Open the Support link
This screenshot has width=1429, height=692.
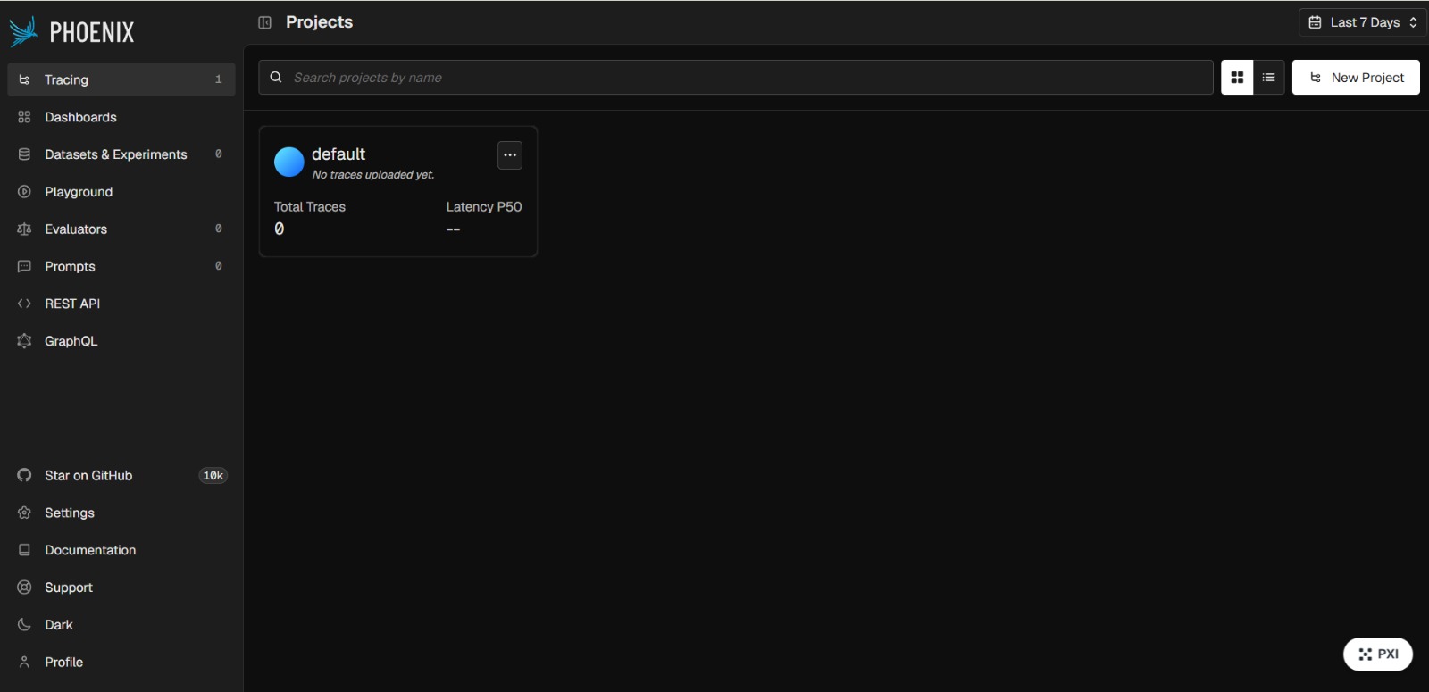click(121, 588)
